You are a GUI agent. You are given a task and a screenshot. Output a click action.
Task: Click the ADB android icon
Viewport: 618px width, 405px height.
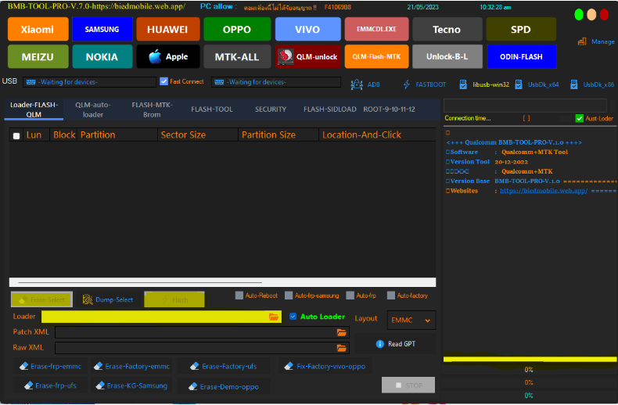357,84
